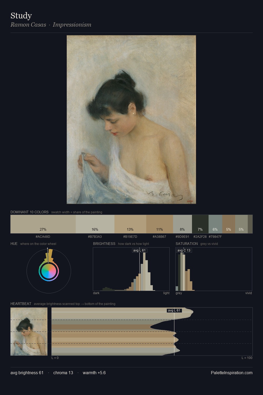This screenshot has height=395, width=263.
Task: Click 'where on the color wheel' caption
Action: tap(38, 244)
